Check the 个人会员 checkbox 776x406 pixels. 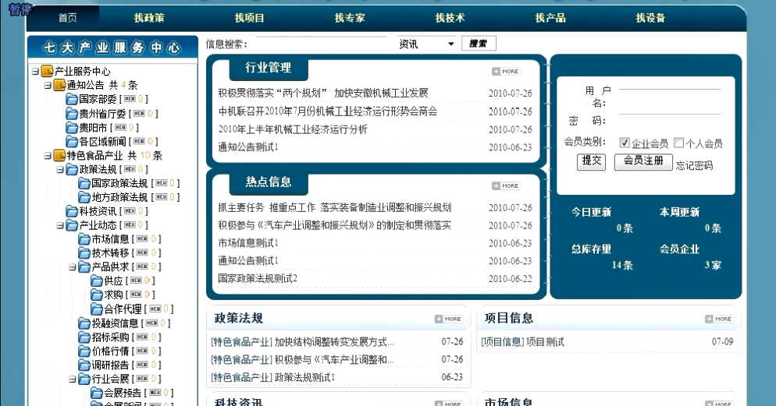pos(678,143)
